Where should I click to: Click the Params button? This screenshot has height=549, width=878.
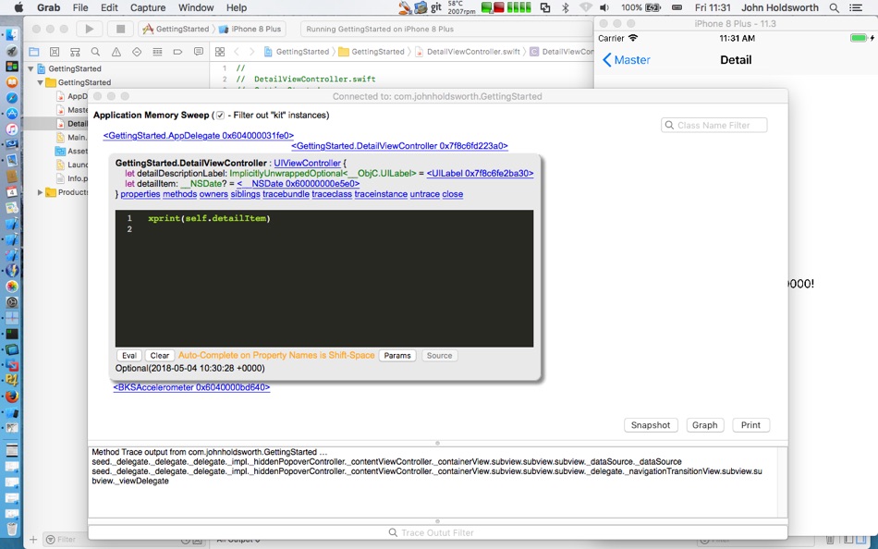click(x=397, y=356)
